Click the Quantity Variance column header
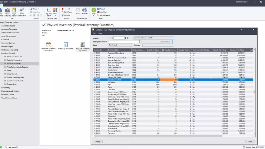 184,50
